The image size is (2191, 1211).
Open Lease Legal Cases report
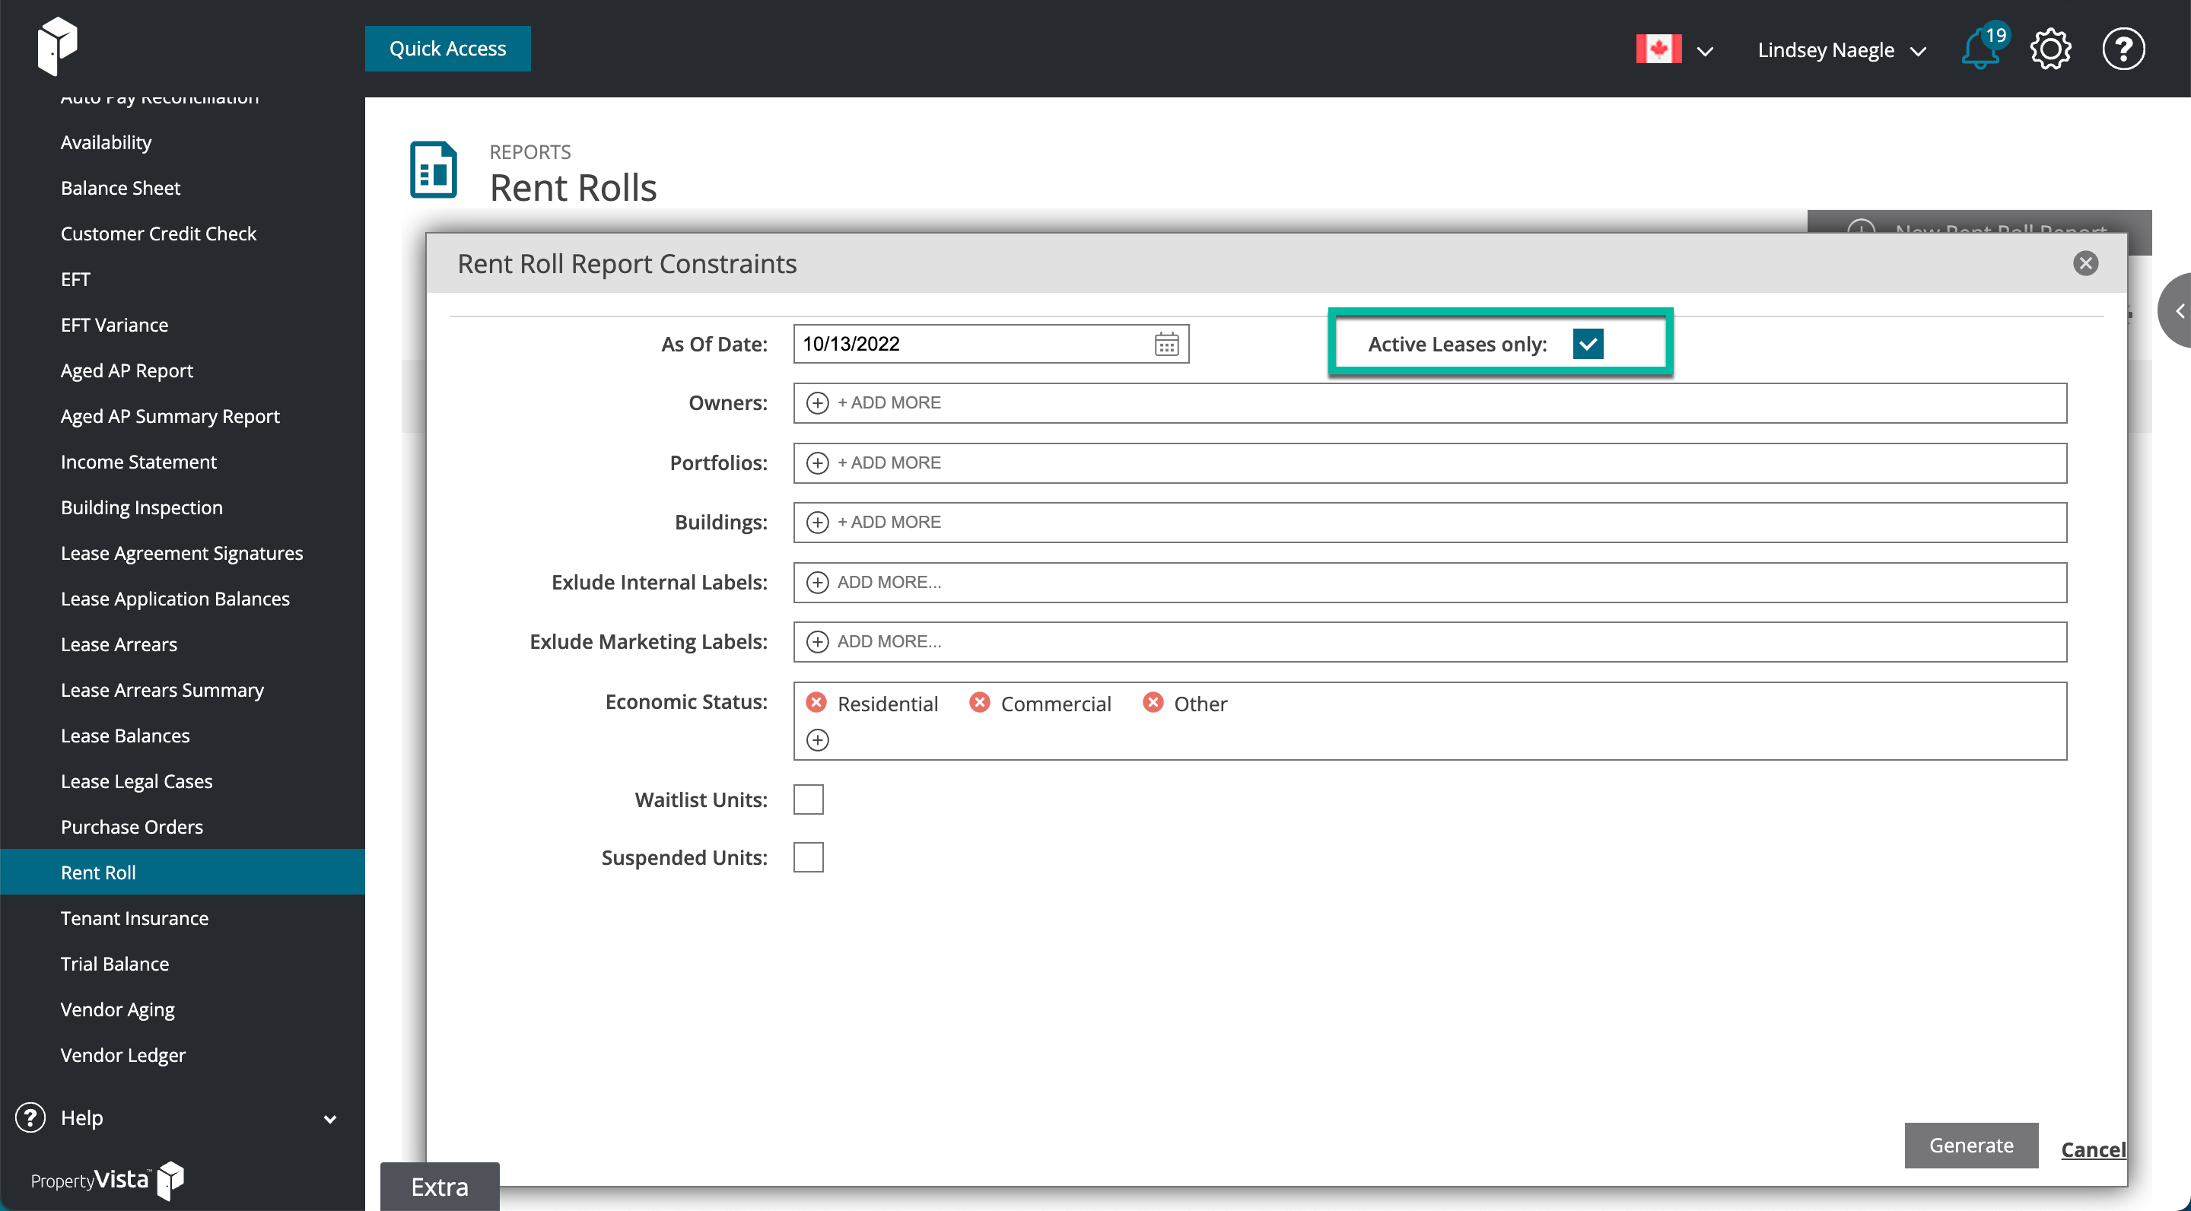point(137,780)
